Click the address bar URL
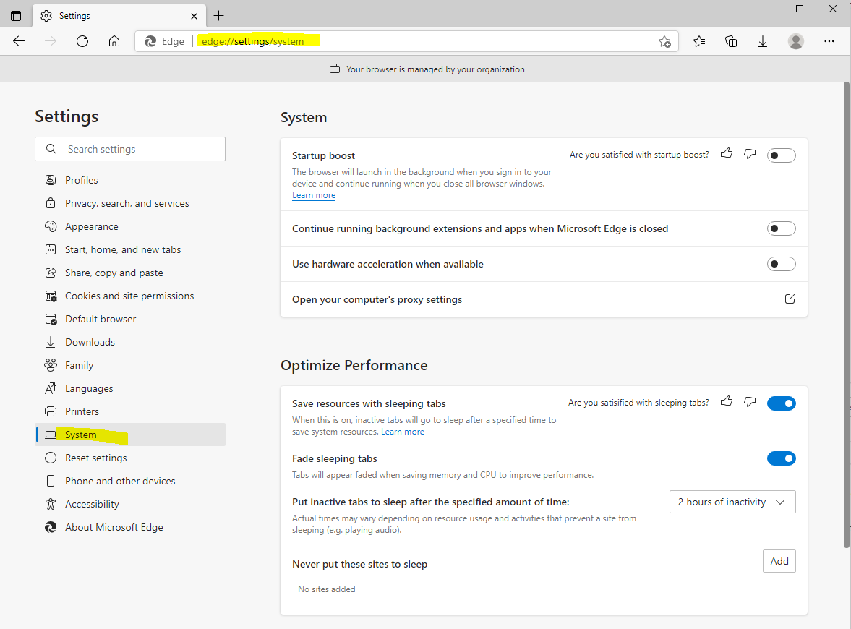851x629 pixels. tap(253, 41)
